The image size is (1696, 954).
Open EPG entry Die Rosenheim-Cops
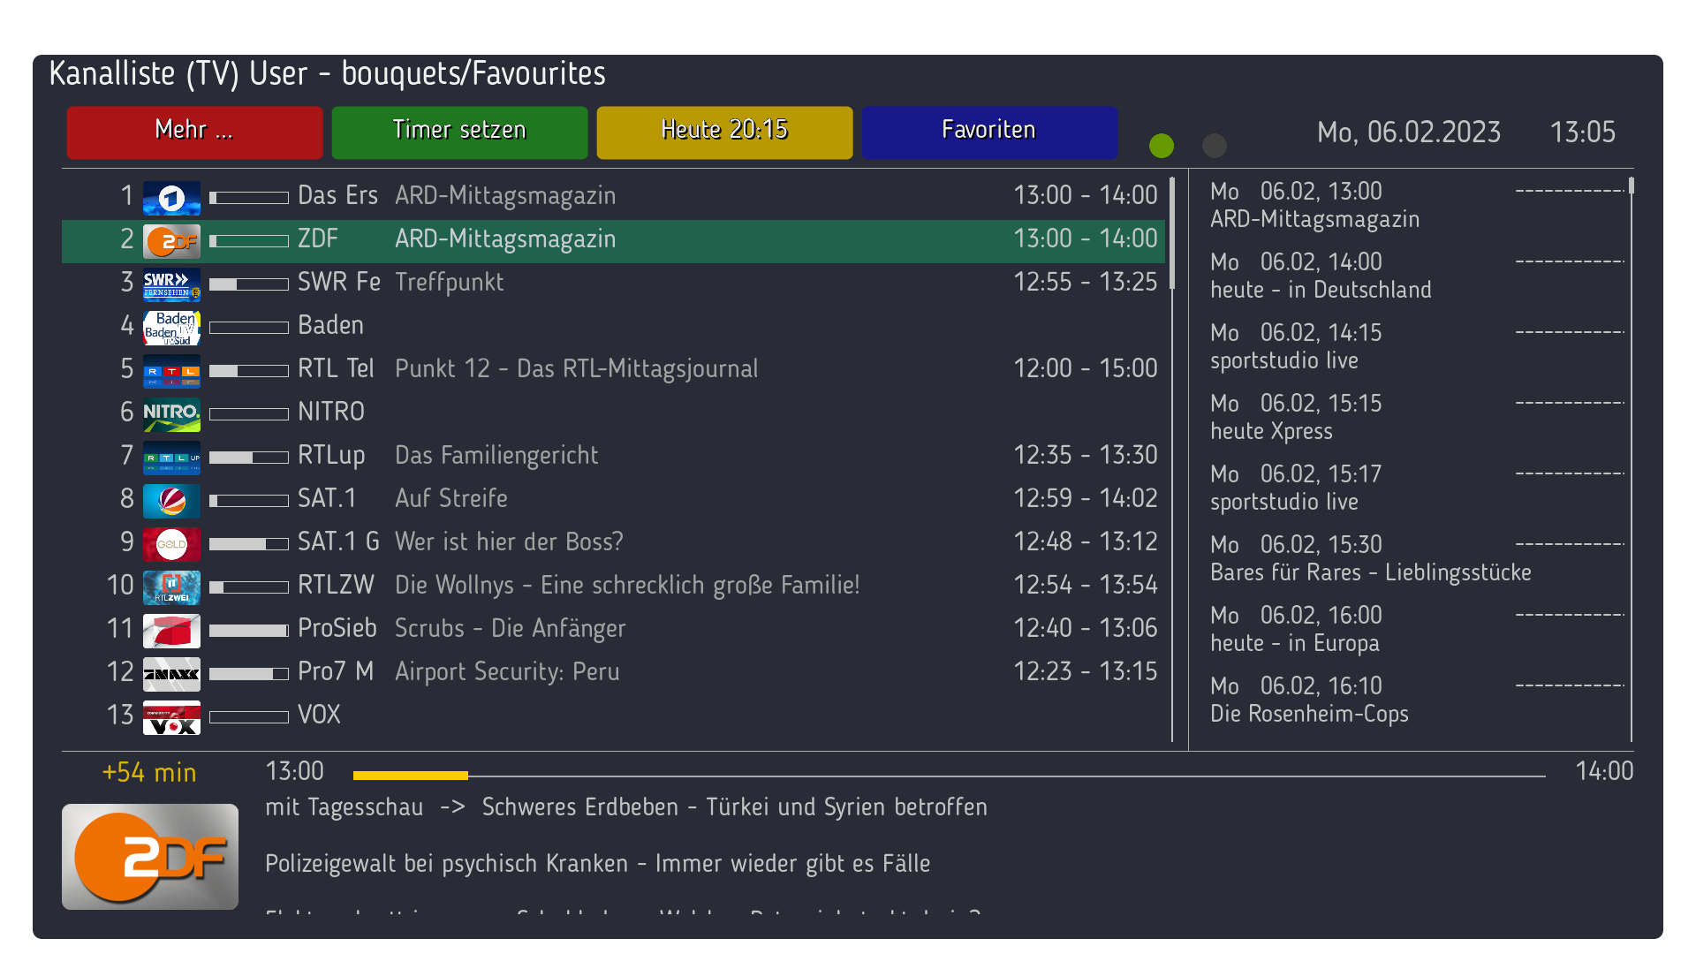tap(1416, 700)
